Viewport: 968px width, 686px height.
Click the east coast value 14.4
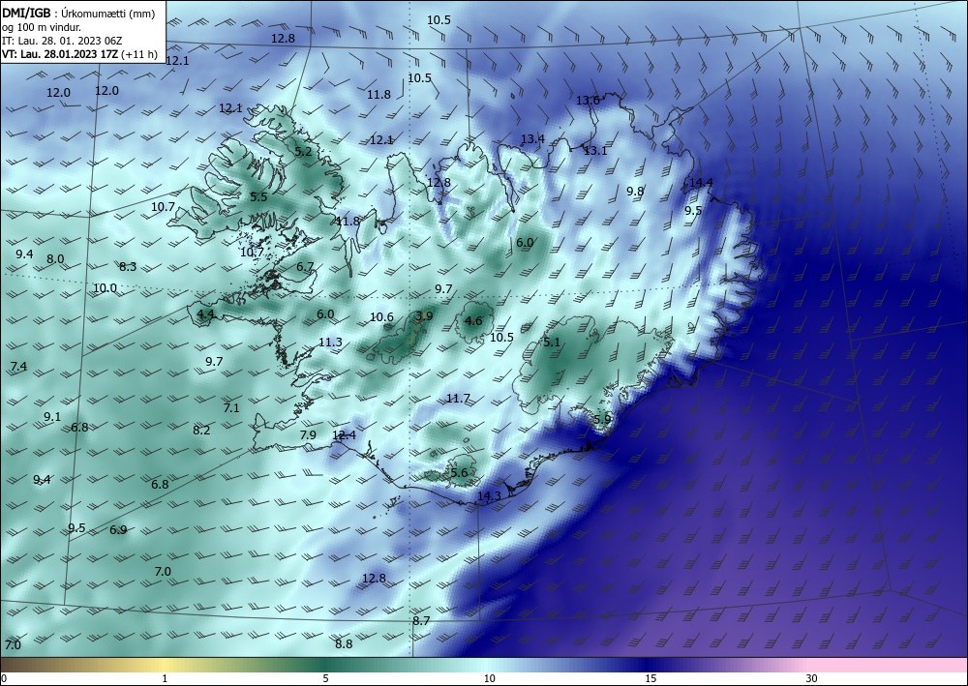[701, 182]
